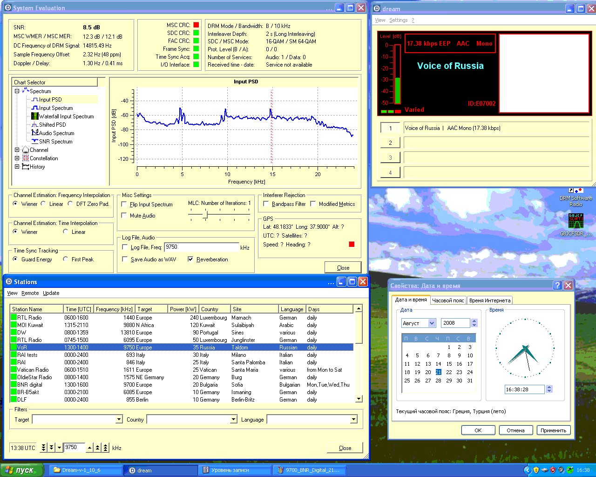Open month dropdown showing Август
Image resolution: width=596 pixels, height=477 pixels.
pos(432,323)
